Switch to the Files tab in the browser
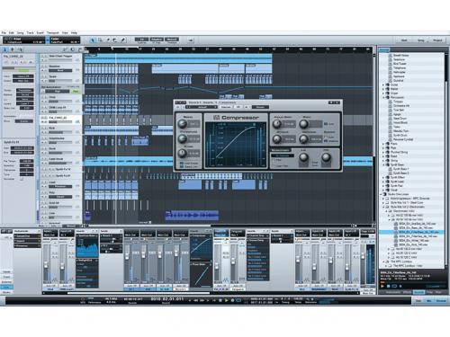 (429, 292)
